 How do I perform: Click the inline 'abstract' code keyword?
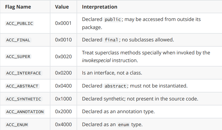coord(115,86)
